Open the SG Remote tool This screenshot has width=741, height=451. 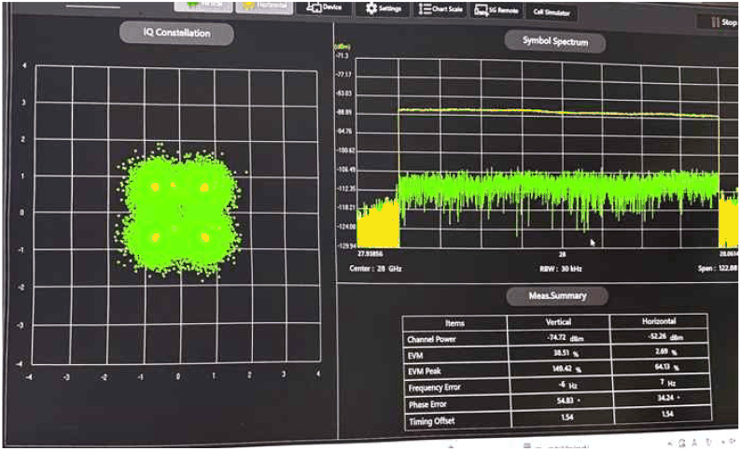click(496, 10)
